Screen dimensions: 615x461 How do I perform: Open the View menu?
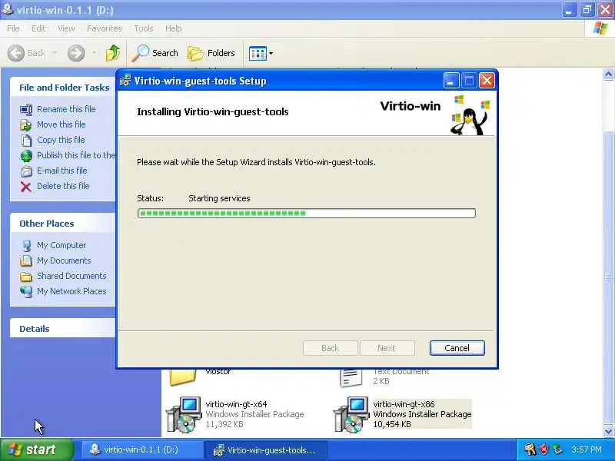point(66,28)
